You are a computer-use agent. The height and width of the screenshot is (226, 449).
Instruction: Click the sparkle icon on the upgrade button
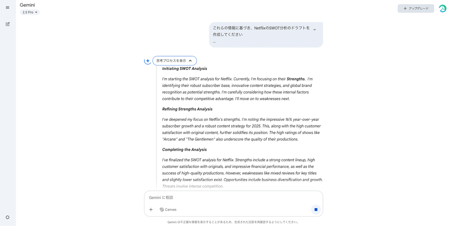[x=405, y=8]
